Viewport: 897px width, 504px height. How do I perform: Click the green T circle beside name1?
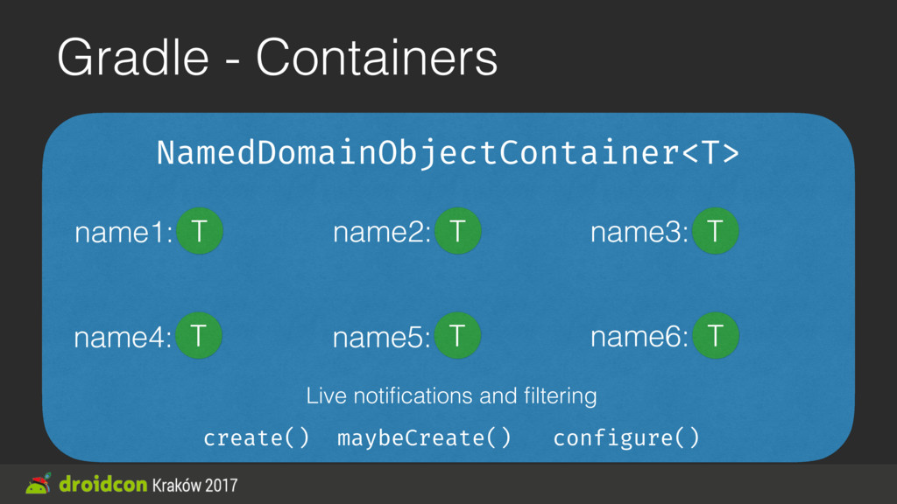point(199,231)
